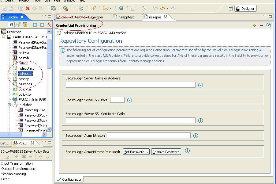276x184 pixels.
Task: Click the Outline scroll down arrow
Action: click(49, 129)
